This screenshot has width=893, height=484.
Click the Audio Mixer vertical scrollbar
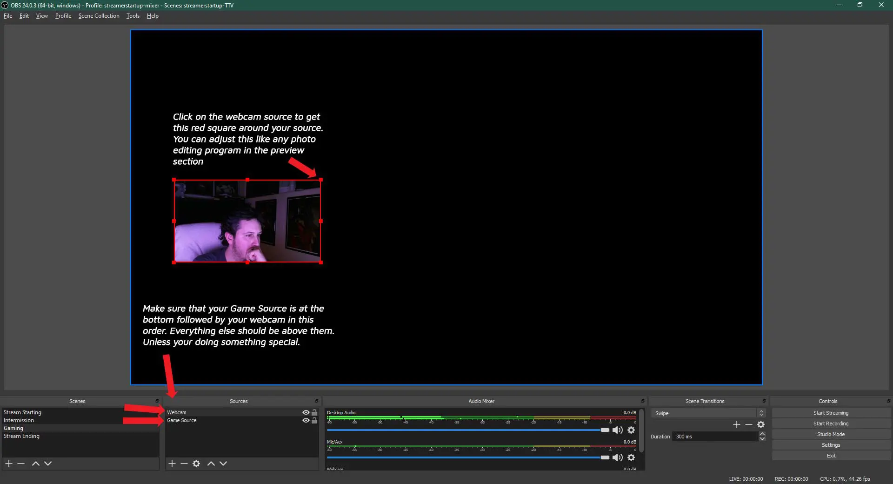click(x=641, y=430)
